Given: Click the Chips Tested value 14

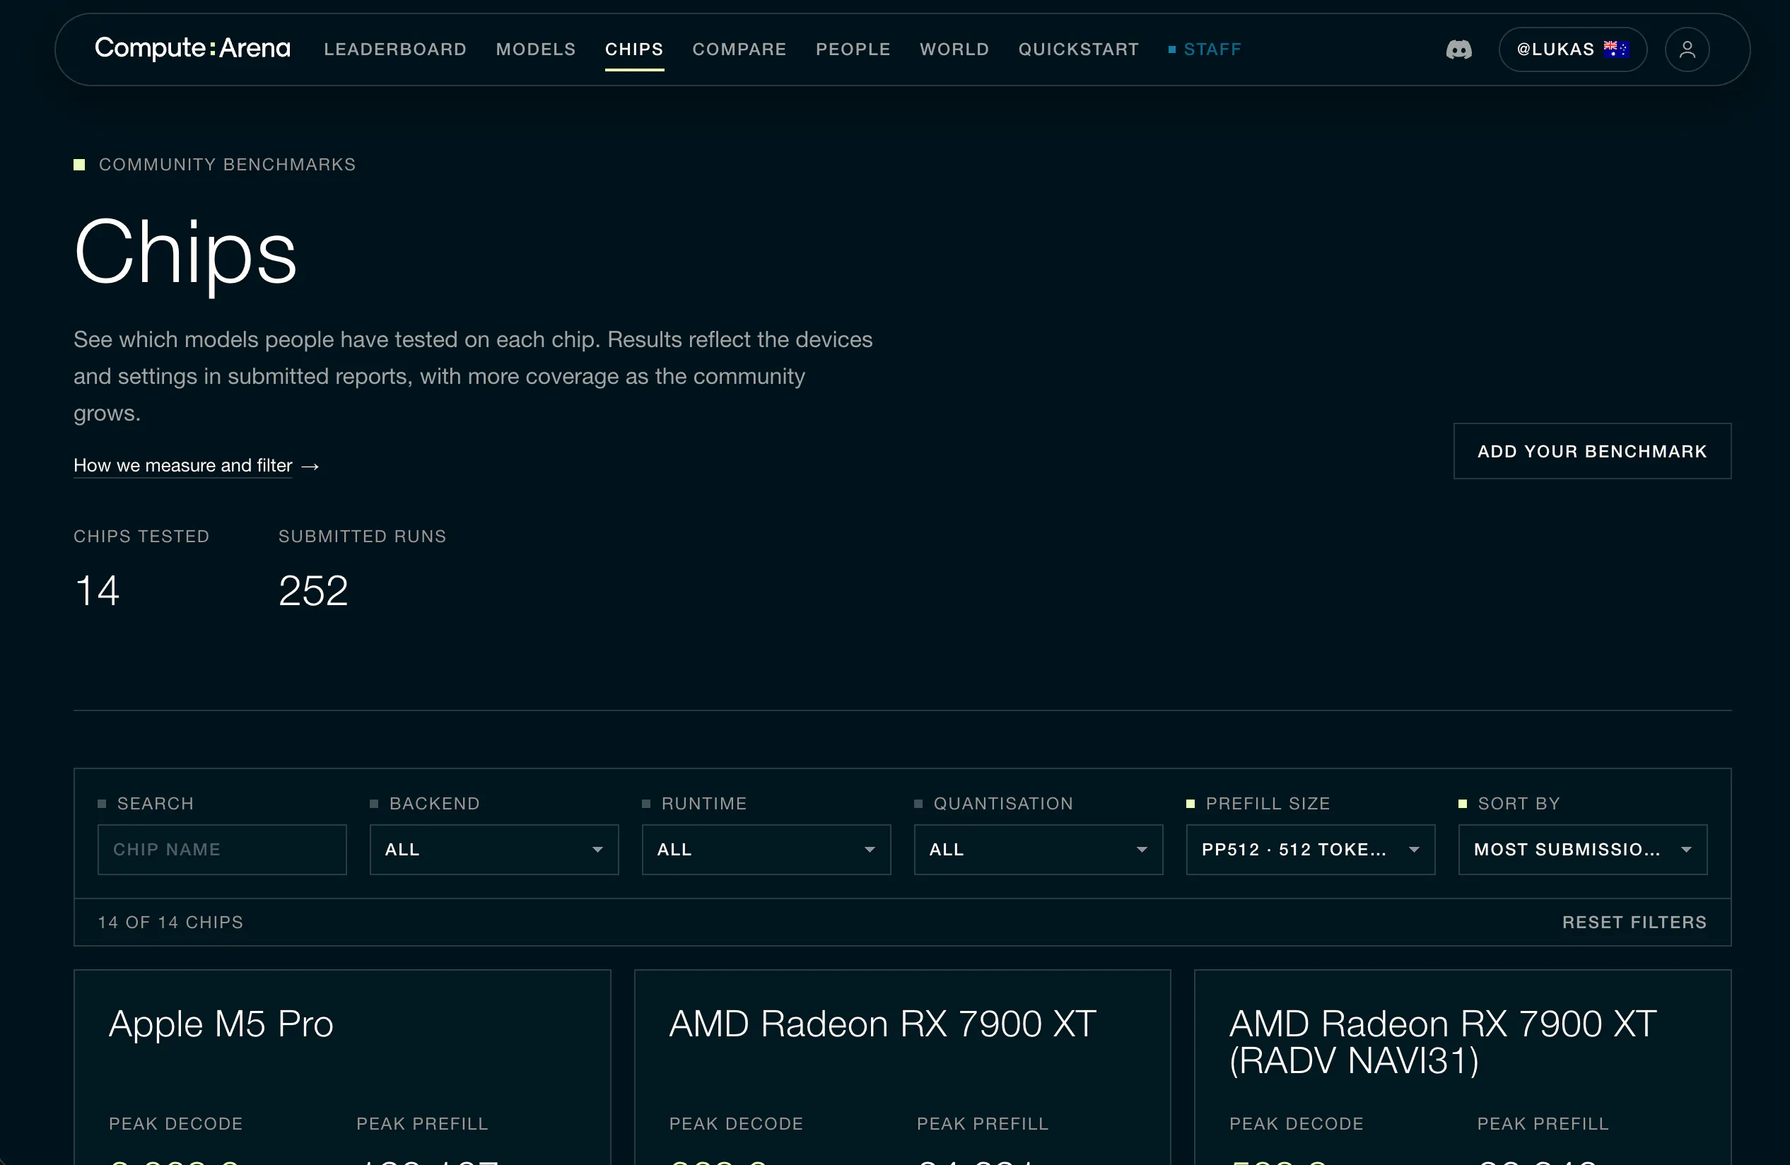Looking at the screenshot, I should coord(97,590).
